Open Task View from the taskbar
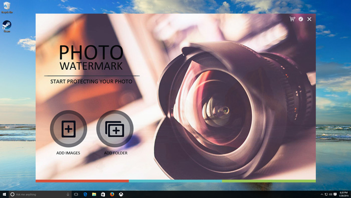 point(76,194)
